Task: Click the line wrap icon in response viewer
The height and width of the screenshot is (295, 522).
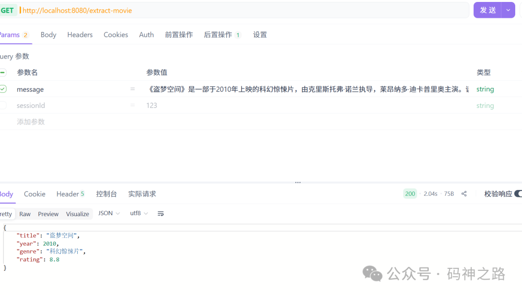Action: pyautogui.click(x=160, y=213)
